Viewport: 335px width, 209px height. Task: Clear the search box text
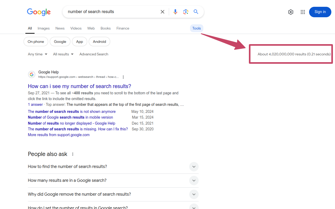point(163,12)
